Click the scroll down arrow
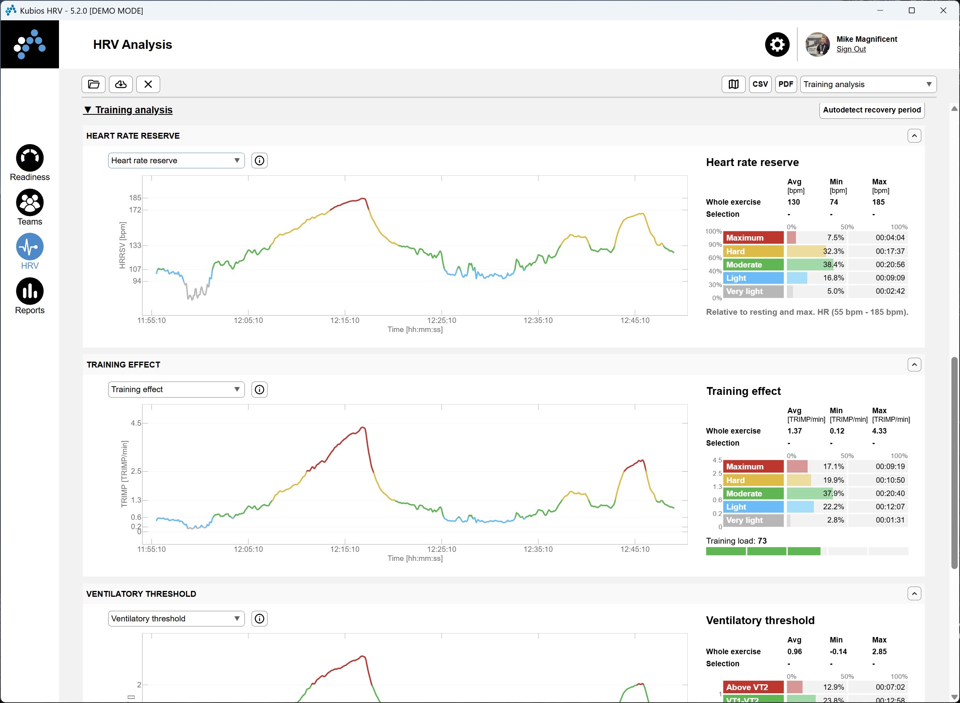This screenshot has height=703, width=960. 955,697
